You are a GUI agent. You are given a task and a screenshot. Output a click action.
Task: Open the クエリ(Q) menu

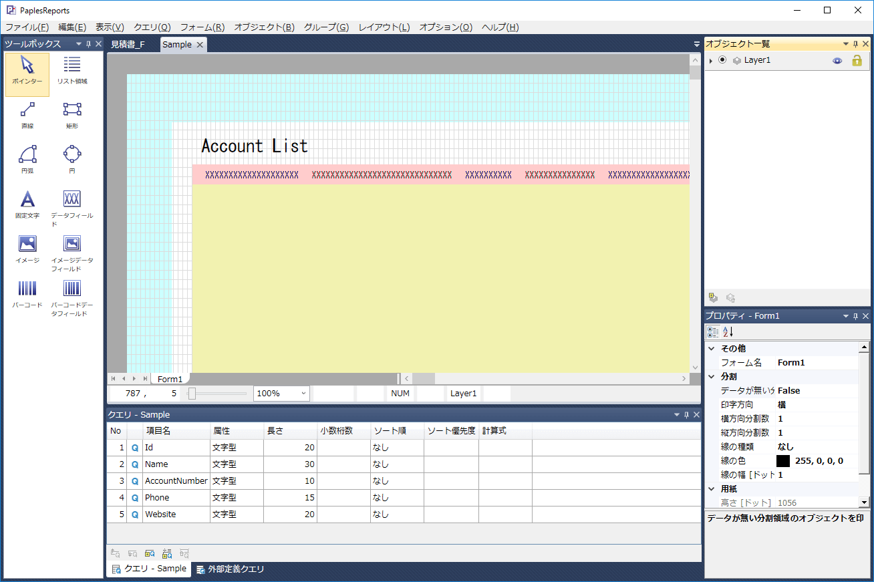152,27
